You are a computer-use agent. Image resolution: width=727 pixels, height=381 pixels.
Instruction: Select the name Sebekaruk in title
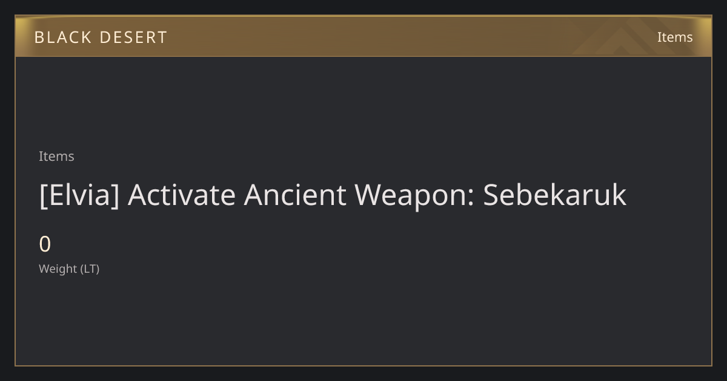click(555, 195)
